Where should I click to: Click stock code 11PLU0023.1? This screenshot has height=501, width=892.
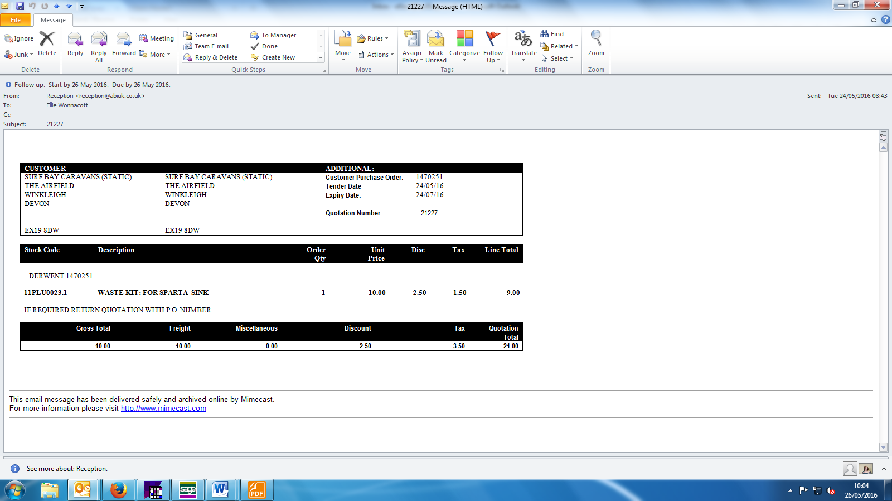coord(45,293)
